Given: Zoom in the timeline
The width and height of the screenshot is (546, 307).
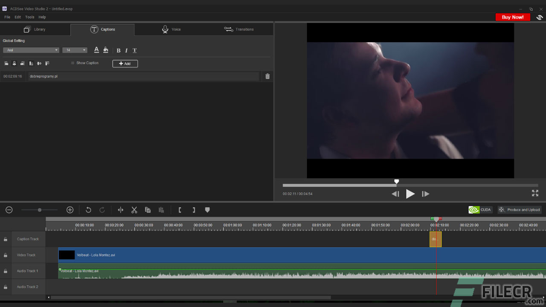Looking at the screenshot, I should click(x=70, y=210).
